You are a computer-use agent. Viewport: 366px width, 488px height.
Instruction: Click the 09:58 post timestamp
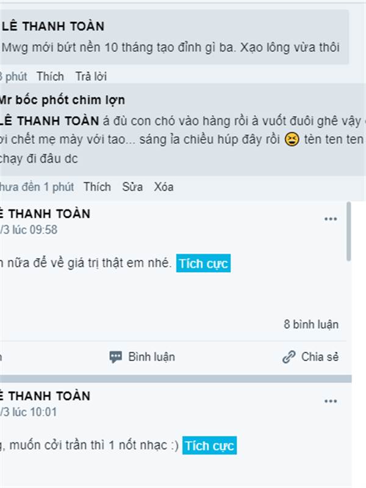(x=29, y=230)
